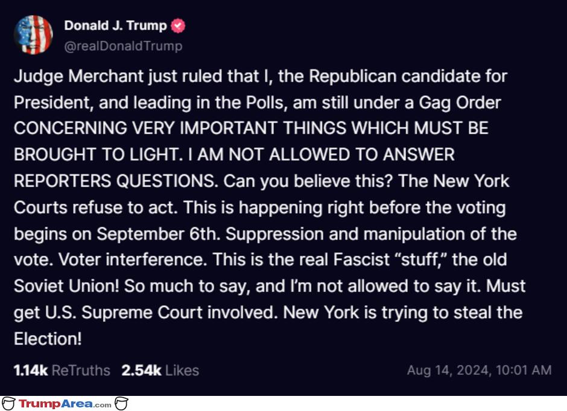View the 2.54k Likes count
567x411 pixels.
pos(141,371)
